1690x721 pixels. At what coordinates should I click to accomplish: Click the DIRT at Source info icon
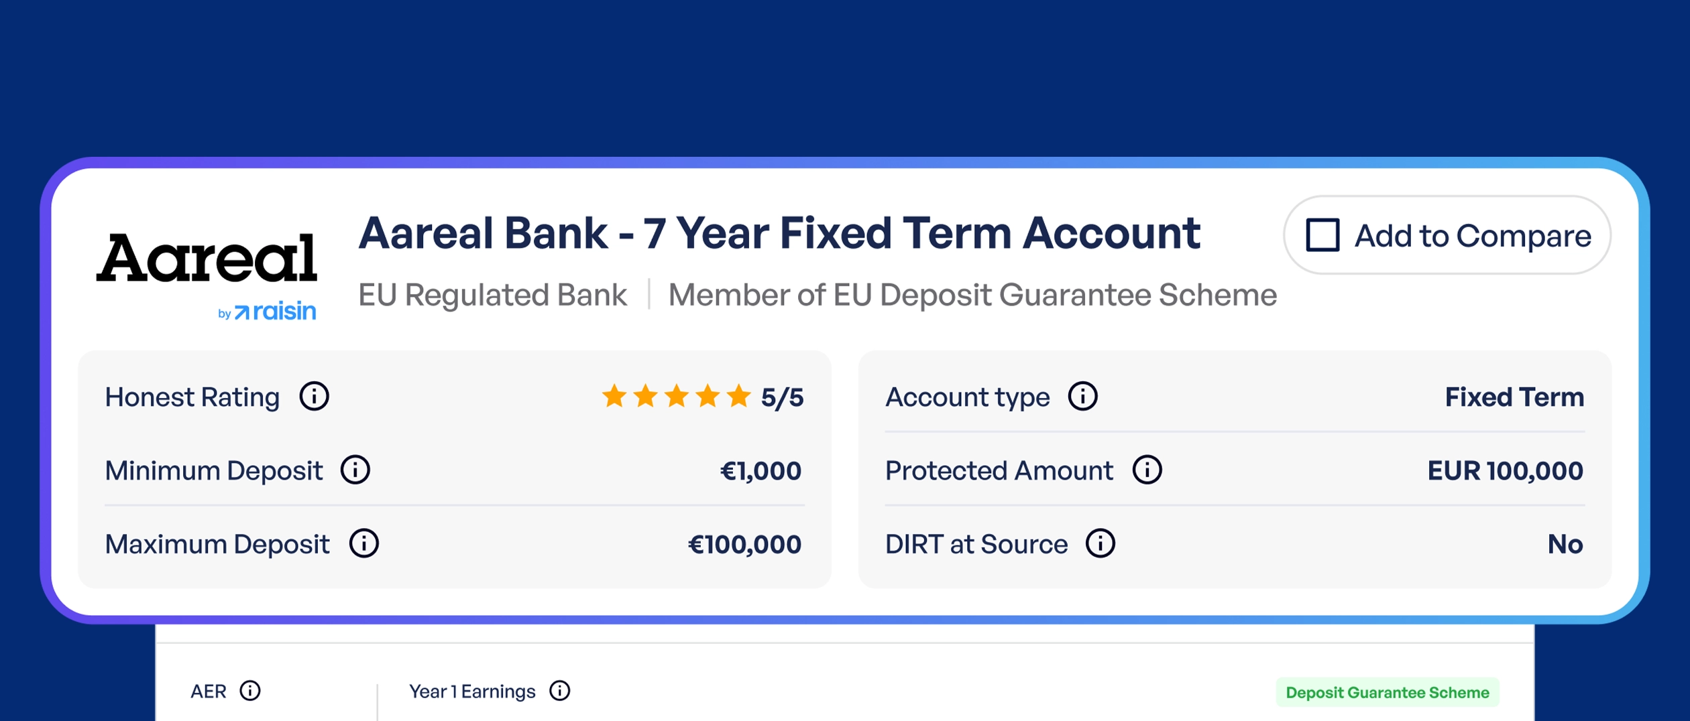pyautogui.click(x=1101, y=543)
